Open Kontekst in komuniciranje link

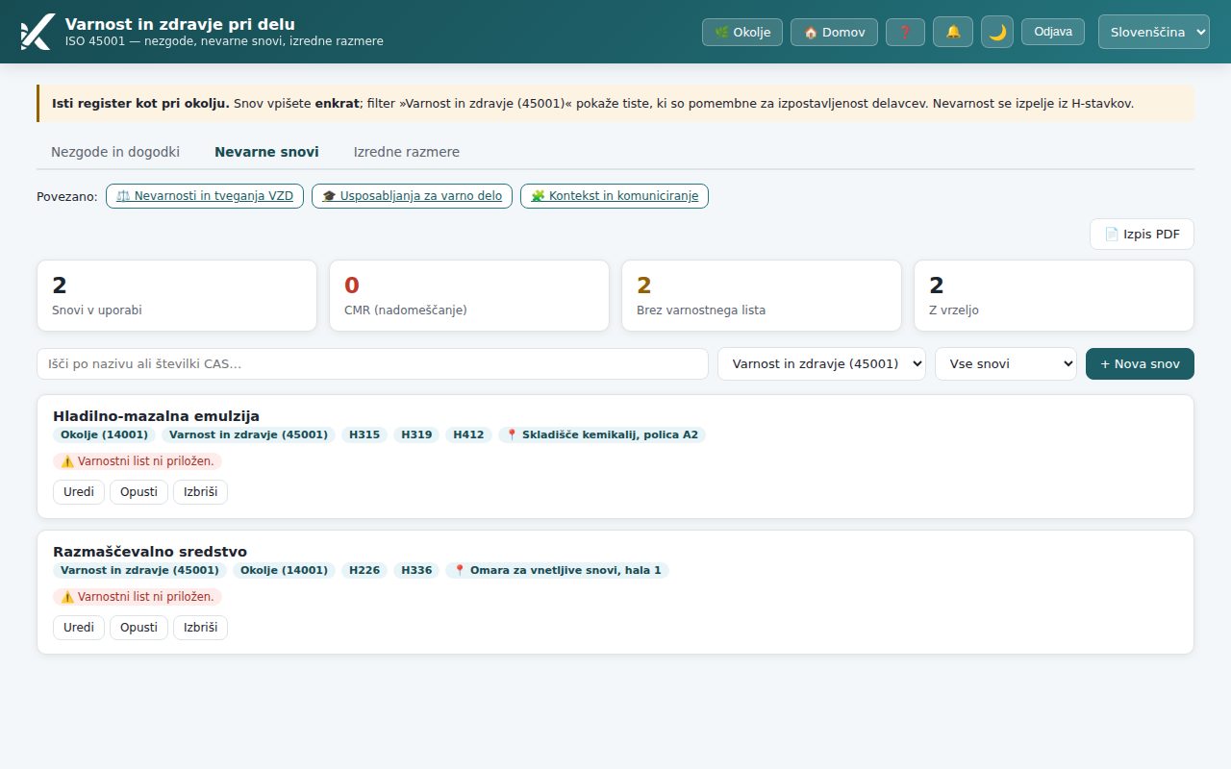point(615,196)
